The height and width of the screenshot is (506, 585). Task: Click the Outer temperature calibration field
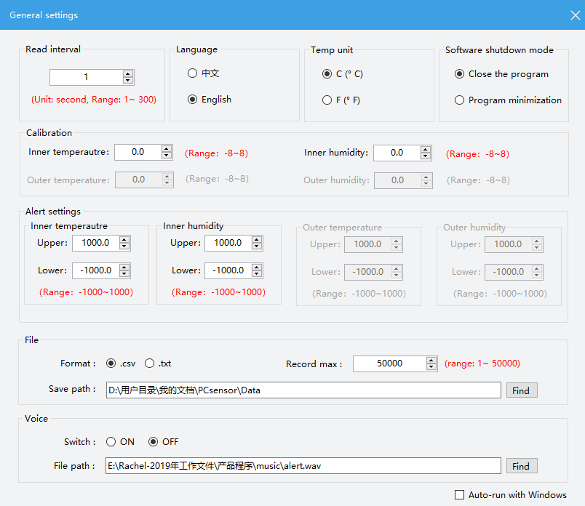(x=144, y=180)
